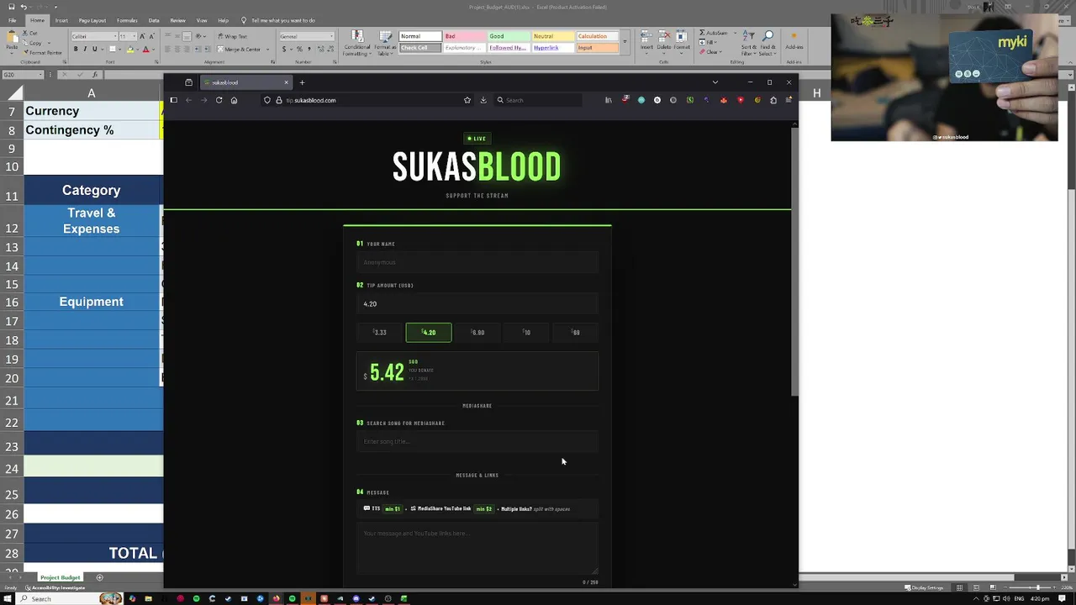
Task: Click the browser search box
Action: click(538, 100)
